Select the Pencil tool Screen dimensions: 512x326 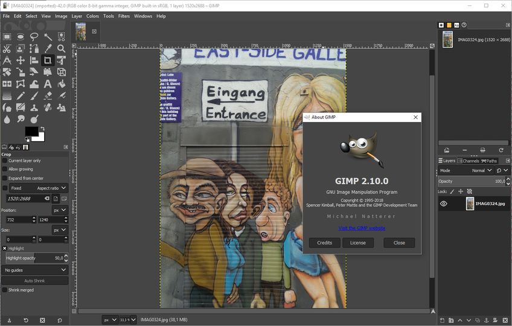[x=21, y=96]
